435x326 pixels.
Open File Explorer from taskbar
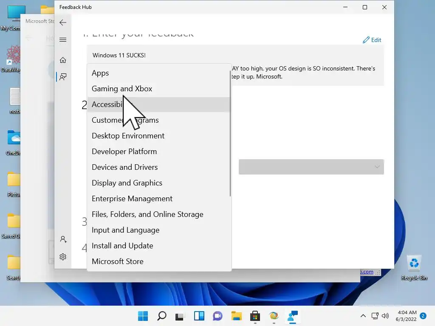(x=236, y=316)
